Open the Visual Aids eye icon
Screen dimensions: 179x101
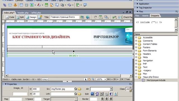pos(106,17)
